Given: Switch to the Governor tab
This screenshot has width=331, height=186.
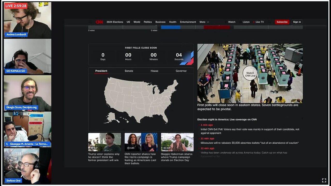Looking at the screenshot, I should point(181,71).
